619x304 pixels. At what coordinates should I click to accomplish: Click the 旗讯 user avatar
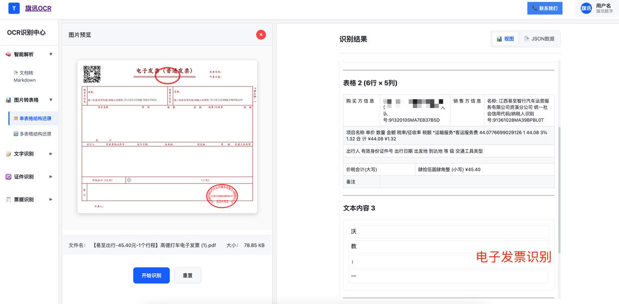(586, 8)
